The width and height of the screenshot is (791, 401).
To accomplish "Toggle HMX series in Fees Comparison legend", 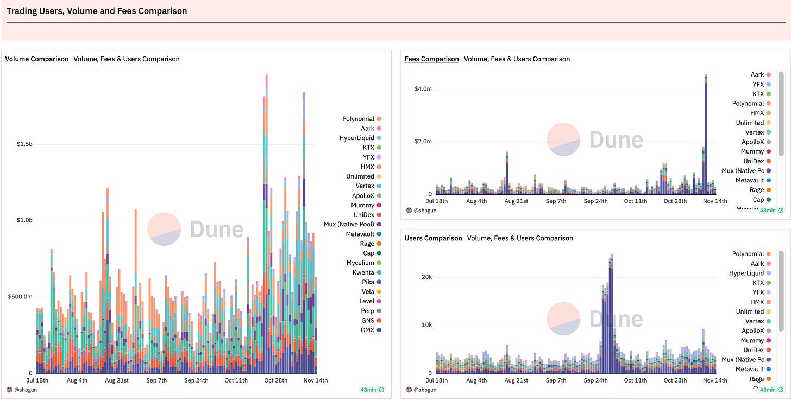I will [x=761, y=113].
